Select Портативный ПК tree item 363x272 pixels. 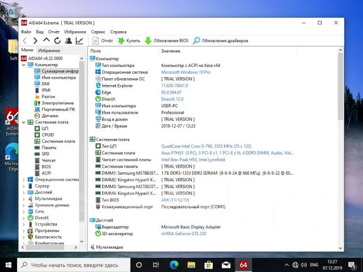[55, 109]
